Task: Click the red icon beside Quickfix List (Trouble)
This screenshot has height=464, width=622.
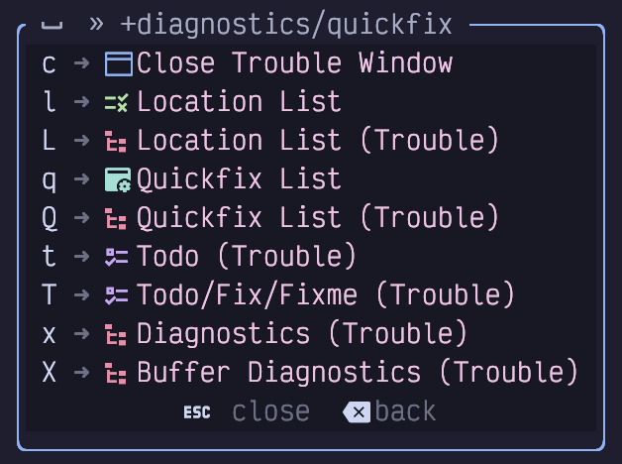Action: point(117,218)
